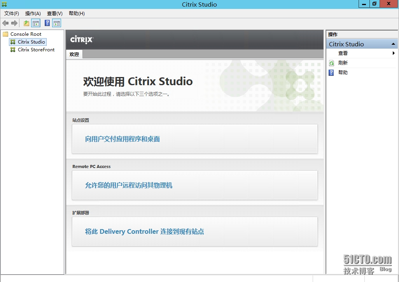
Task: Click the Back arrow toolbar icon
Action: click(5, 23)
